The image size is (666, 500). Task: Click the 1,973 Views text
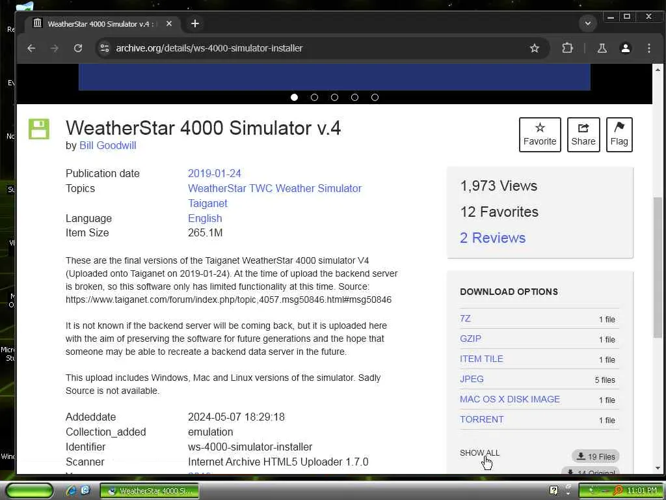pos(499,186)
